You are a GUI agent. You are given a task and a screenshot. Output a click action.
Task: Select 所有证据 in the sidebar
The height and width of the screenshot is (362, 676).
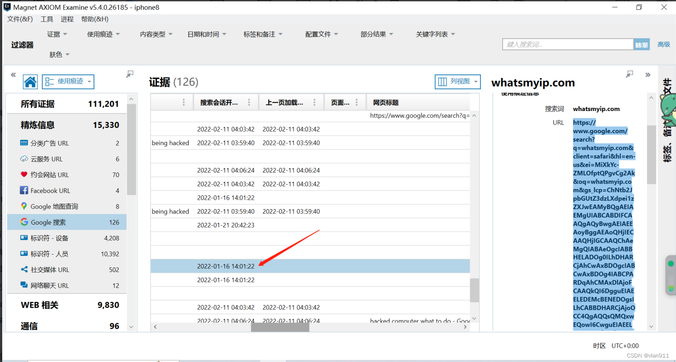67,104
